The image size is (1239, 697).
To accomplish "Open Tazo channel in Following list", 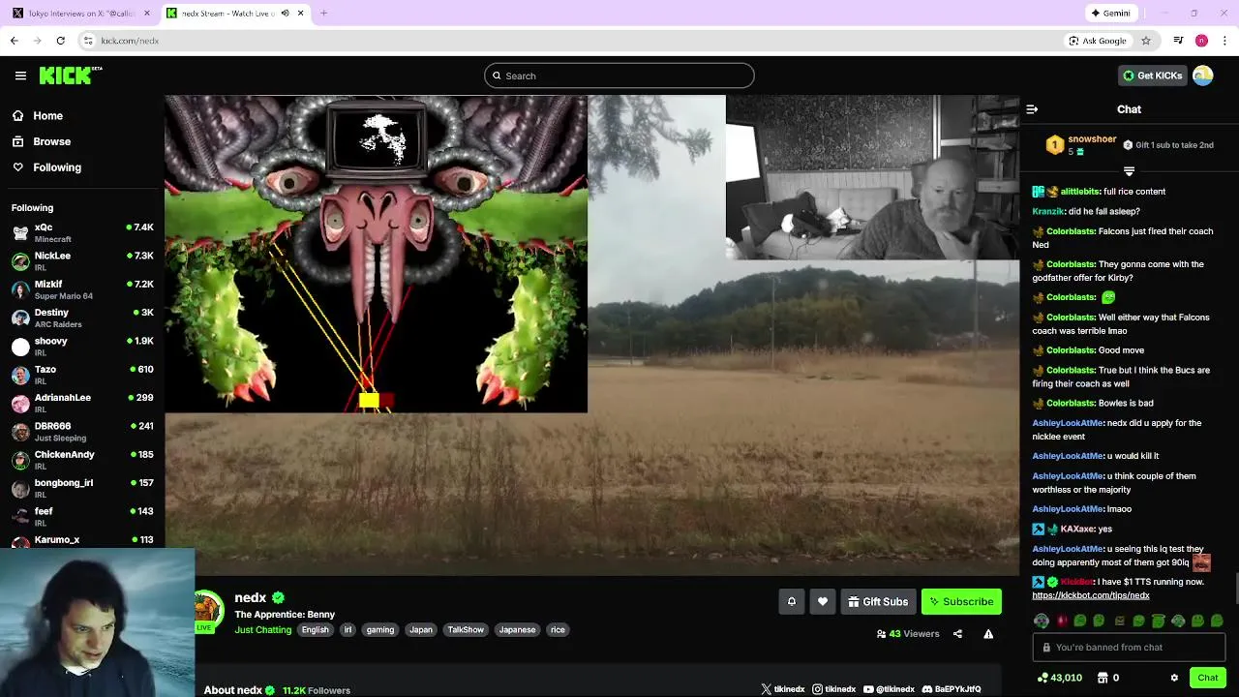I will 82,375.
